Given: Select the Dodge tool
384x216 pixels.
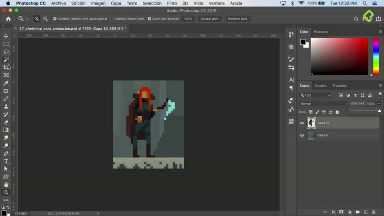Looking at the screenshot, I should click(x=6, y=146).
